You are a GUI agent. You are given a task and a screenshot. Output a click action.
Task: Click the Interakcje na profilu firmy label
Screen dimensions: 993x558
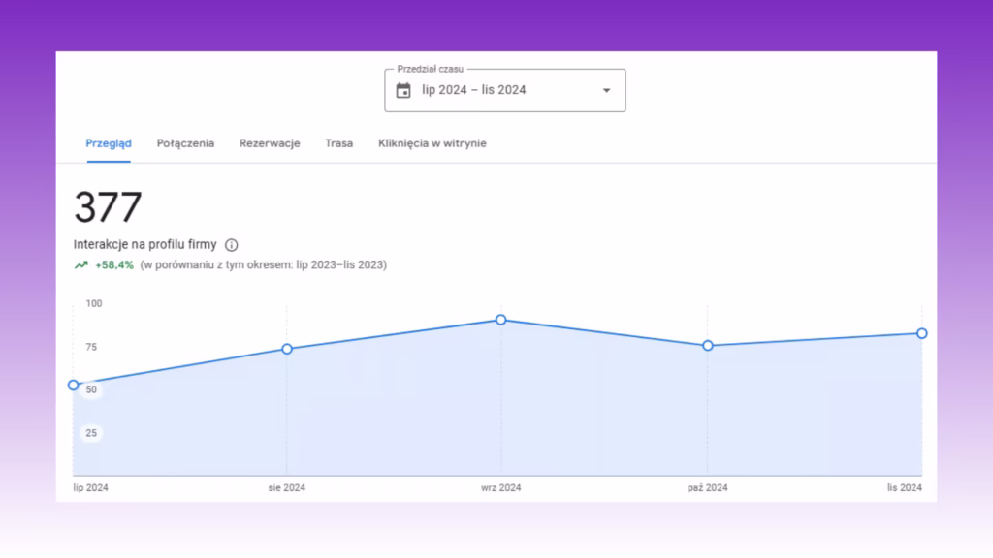145,245
